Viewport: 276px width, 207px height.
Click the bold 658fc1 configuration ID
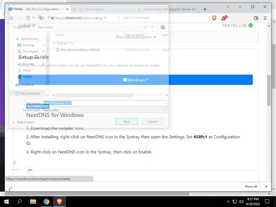(x=200, y=137)
